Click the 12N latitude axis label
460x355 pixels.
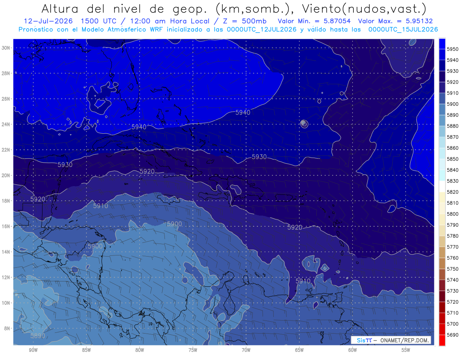(6, 277)
